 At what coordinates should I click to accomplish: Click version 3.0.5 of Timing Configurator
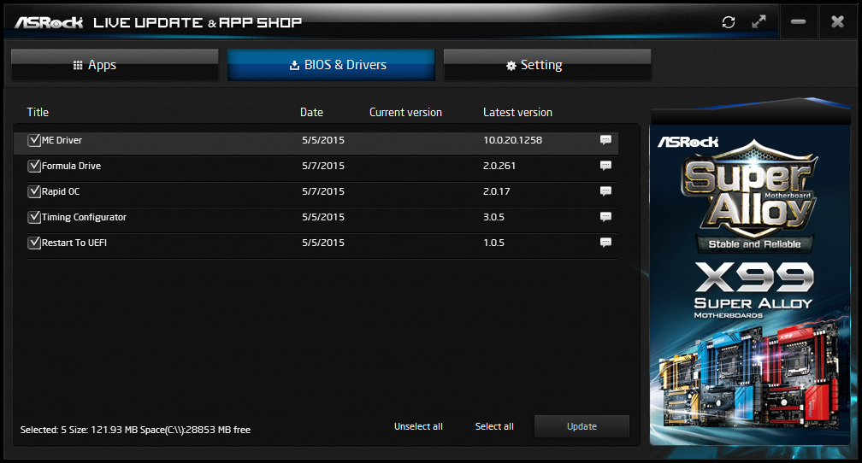[493, 217]
